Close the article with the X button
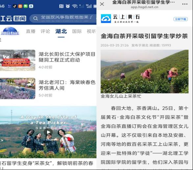The image size is (193, 170). point(102,4)
